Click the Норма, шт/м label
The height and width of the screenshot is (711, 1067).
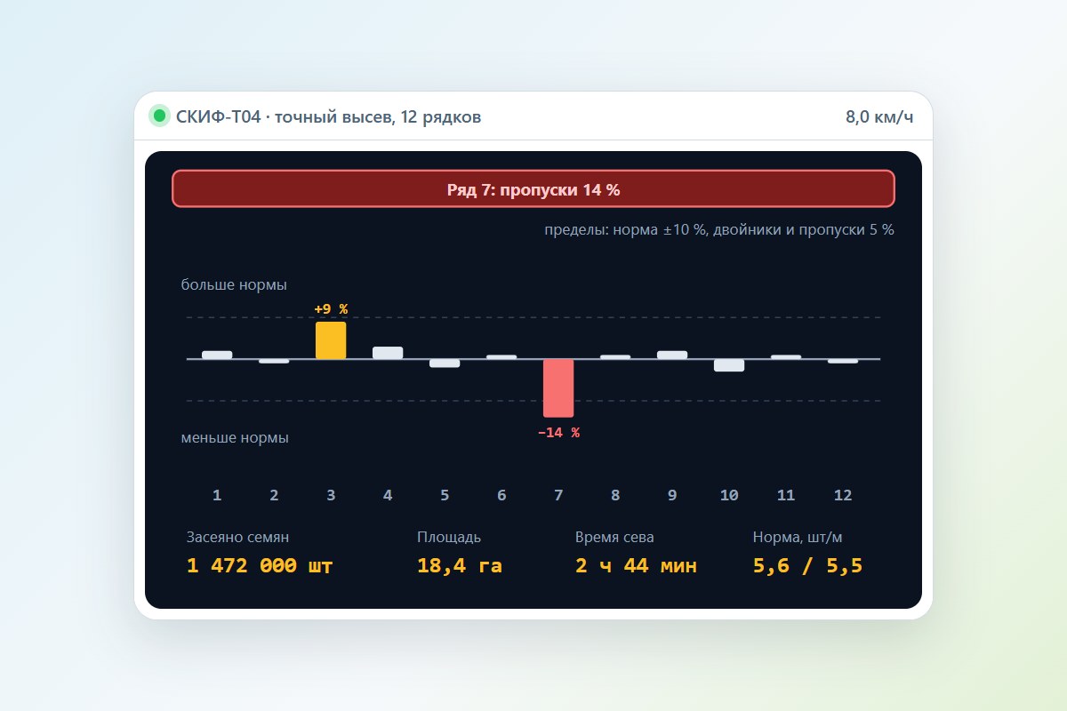[797, 538]
